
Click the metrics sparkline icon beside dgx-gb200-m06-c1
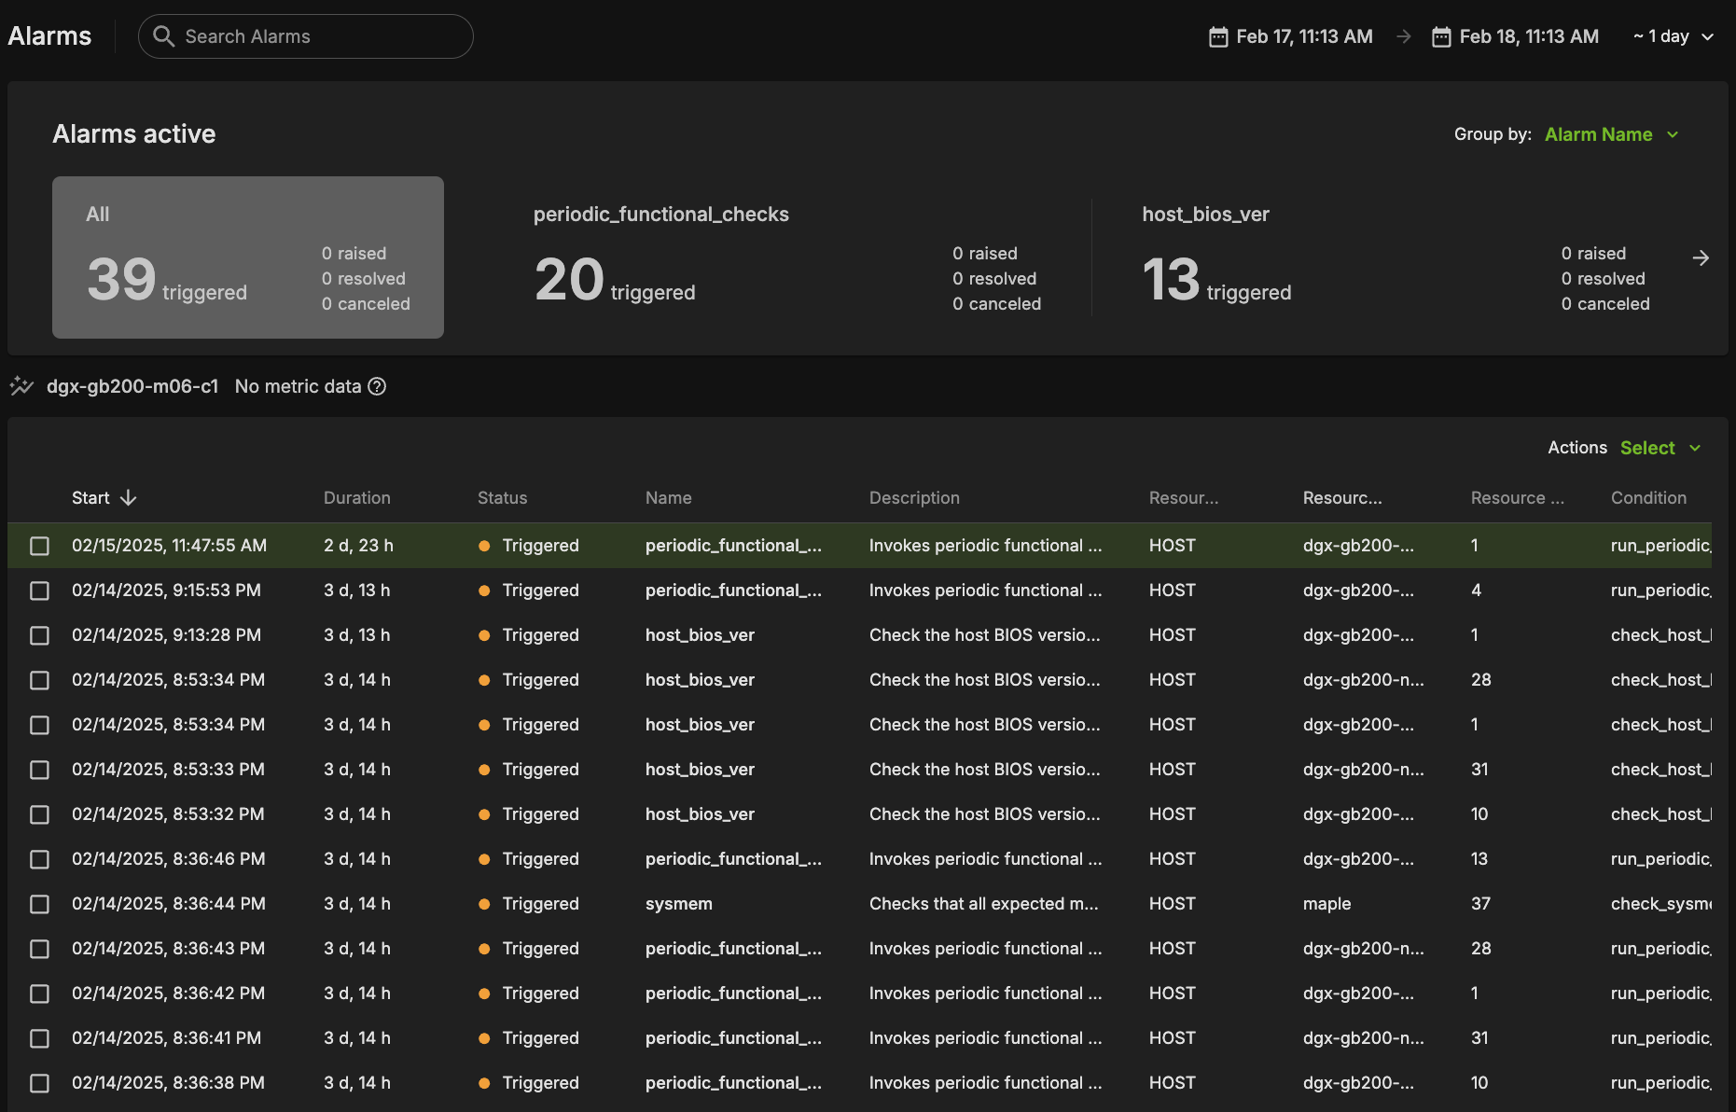click(21, 385)
